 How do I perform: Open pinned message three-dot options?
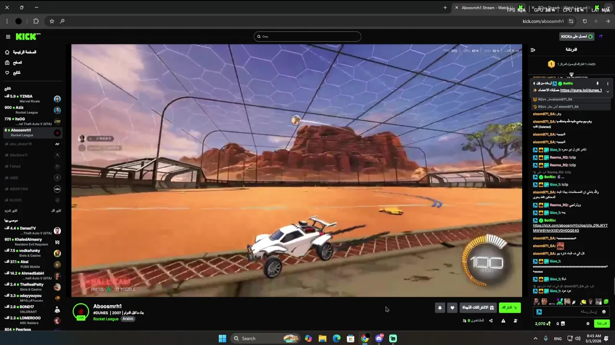point(607,83)
